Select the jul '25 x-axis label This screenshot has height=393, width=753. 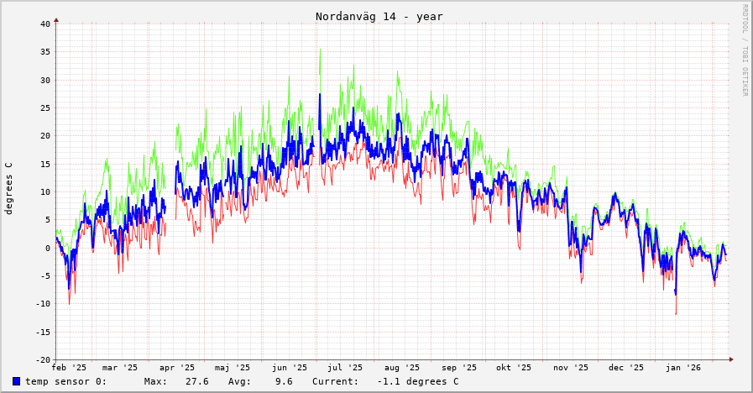(345, 367)
